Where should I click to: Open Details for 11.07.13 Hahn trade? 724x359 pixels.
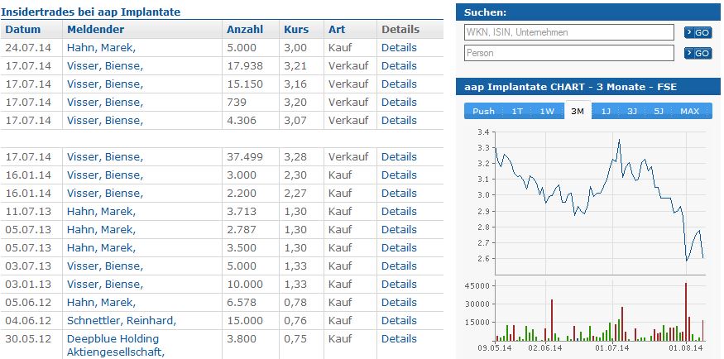pyautogui.click(x=399, y=212)
